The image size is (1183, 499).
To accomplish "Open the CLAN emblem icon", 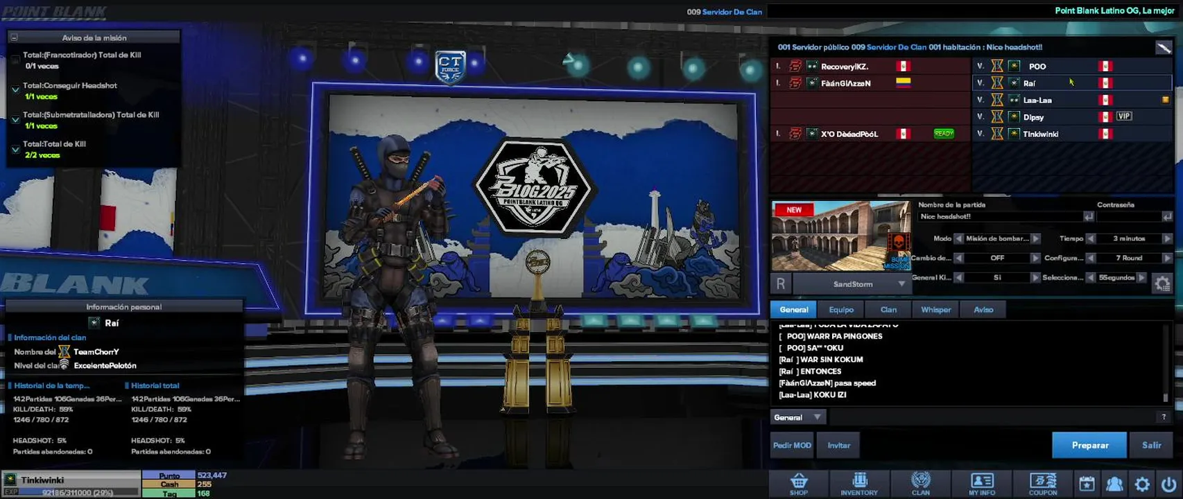I will pyautogui.click(x=920, y=483).
